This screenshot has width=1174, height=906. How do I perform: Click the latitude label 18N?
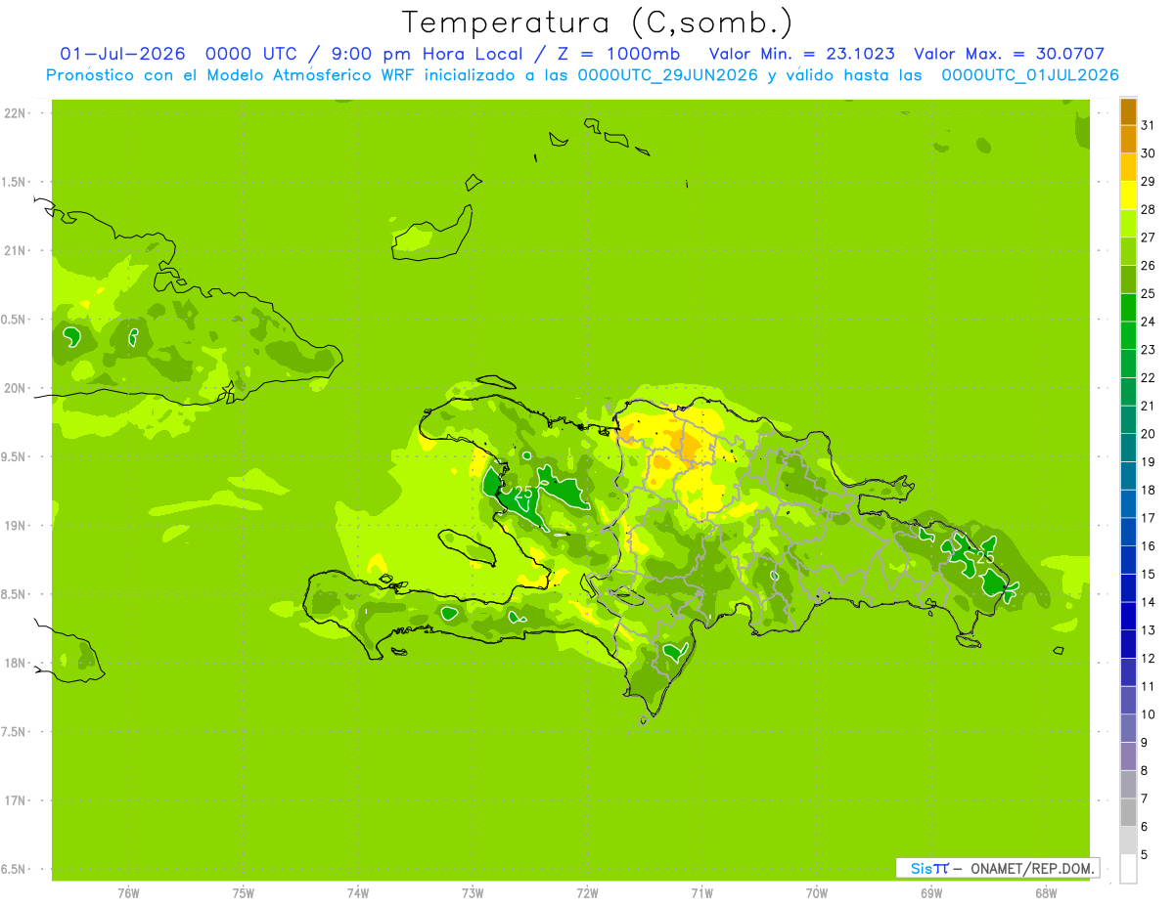(14, 663)
